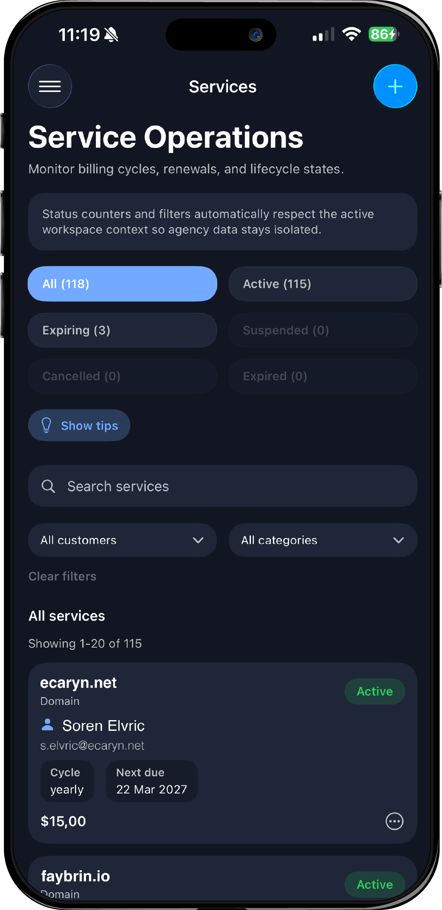The image size is (442, 910).
Task: Tap the blue add service button
Action: coord(395,86)
